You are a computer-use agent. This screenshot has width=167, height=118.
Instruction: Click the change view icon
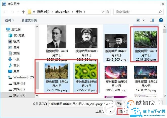point(138,20)
